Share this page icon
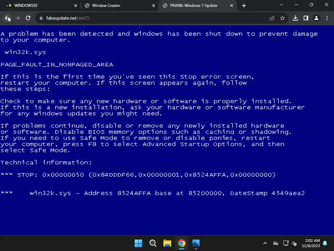The image size is (334, 251). click(272, 18)
